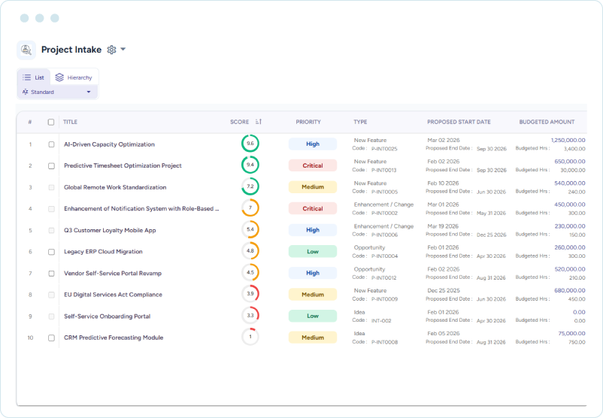
Task: Click the 3.9 score ring
Action: [250, 294]
